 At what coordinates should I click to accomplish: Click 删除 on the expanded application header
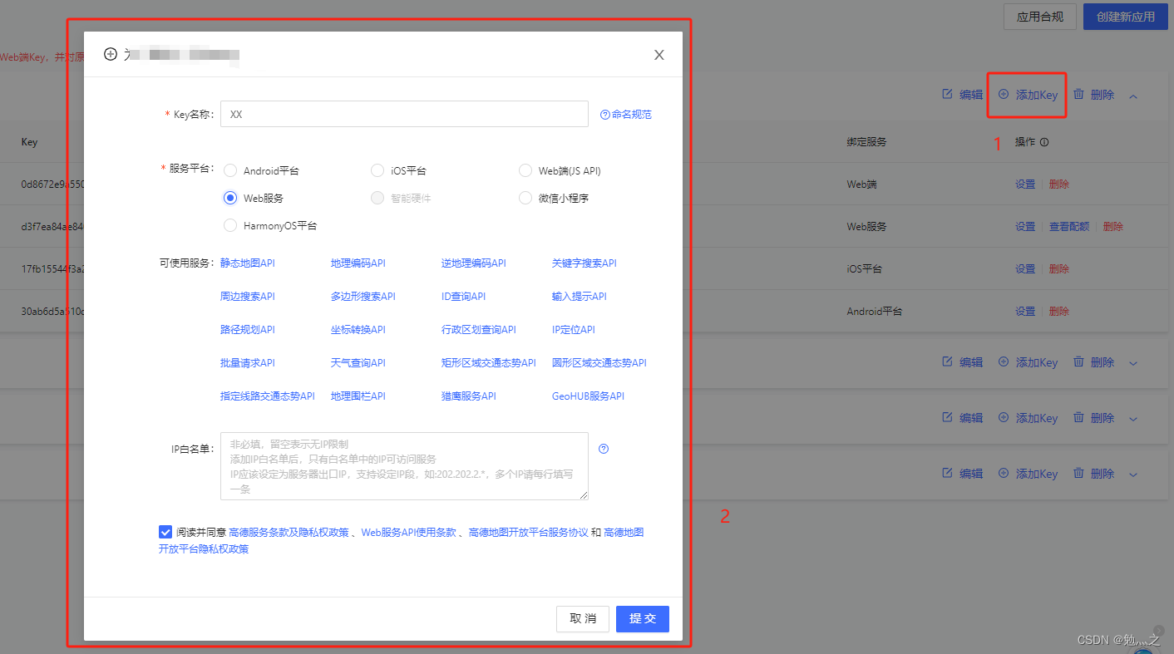(1093, 95)
